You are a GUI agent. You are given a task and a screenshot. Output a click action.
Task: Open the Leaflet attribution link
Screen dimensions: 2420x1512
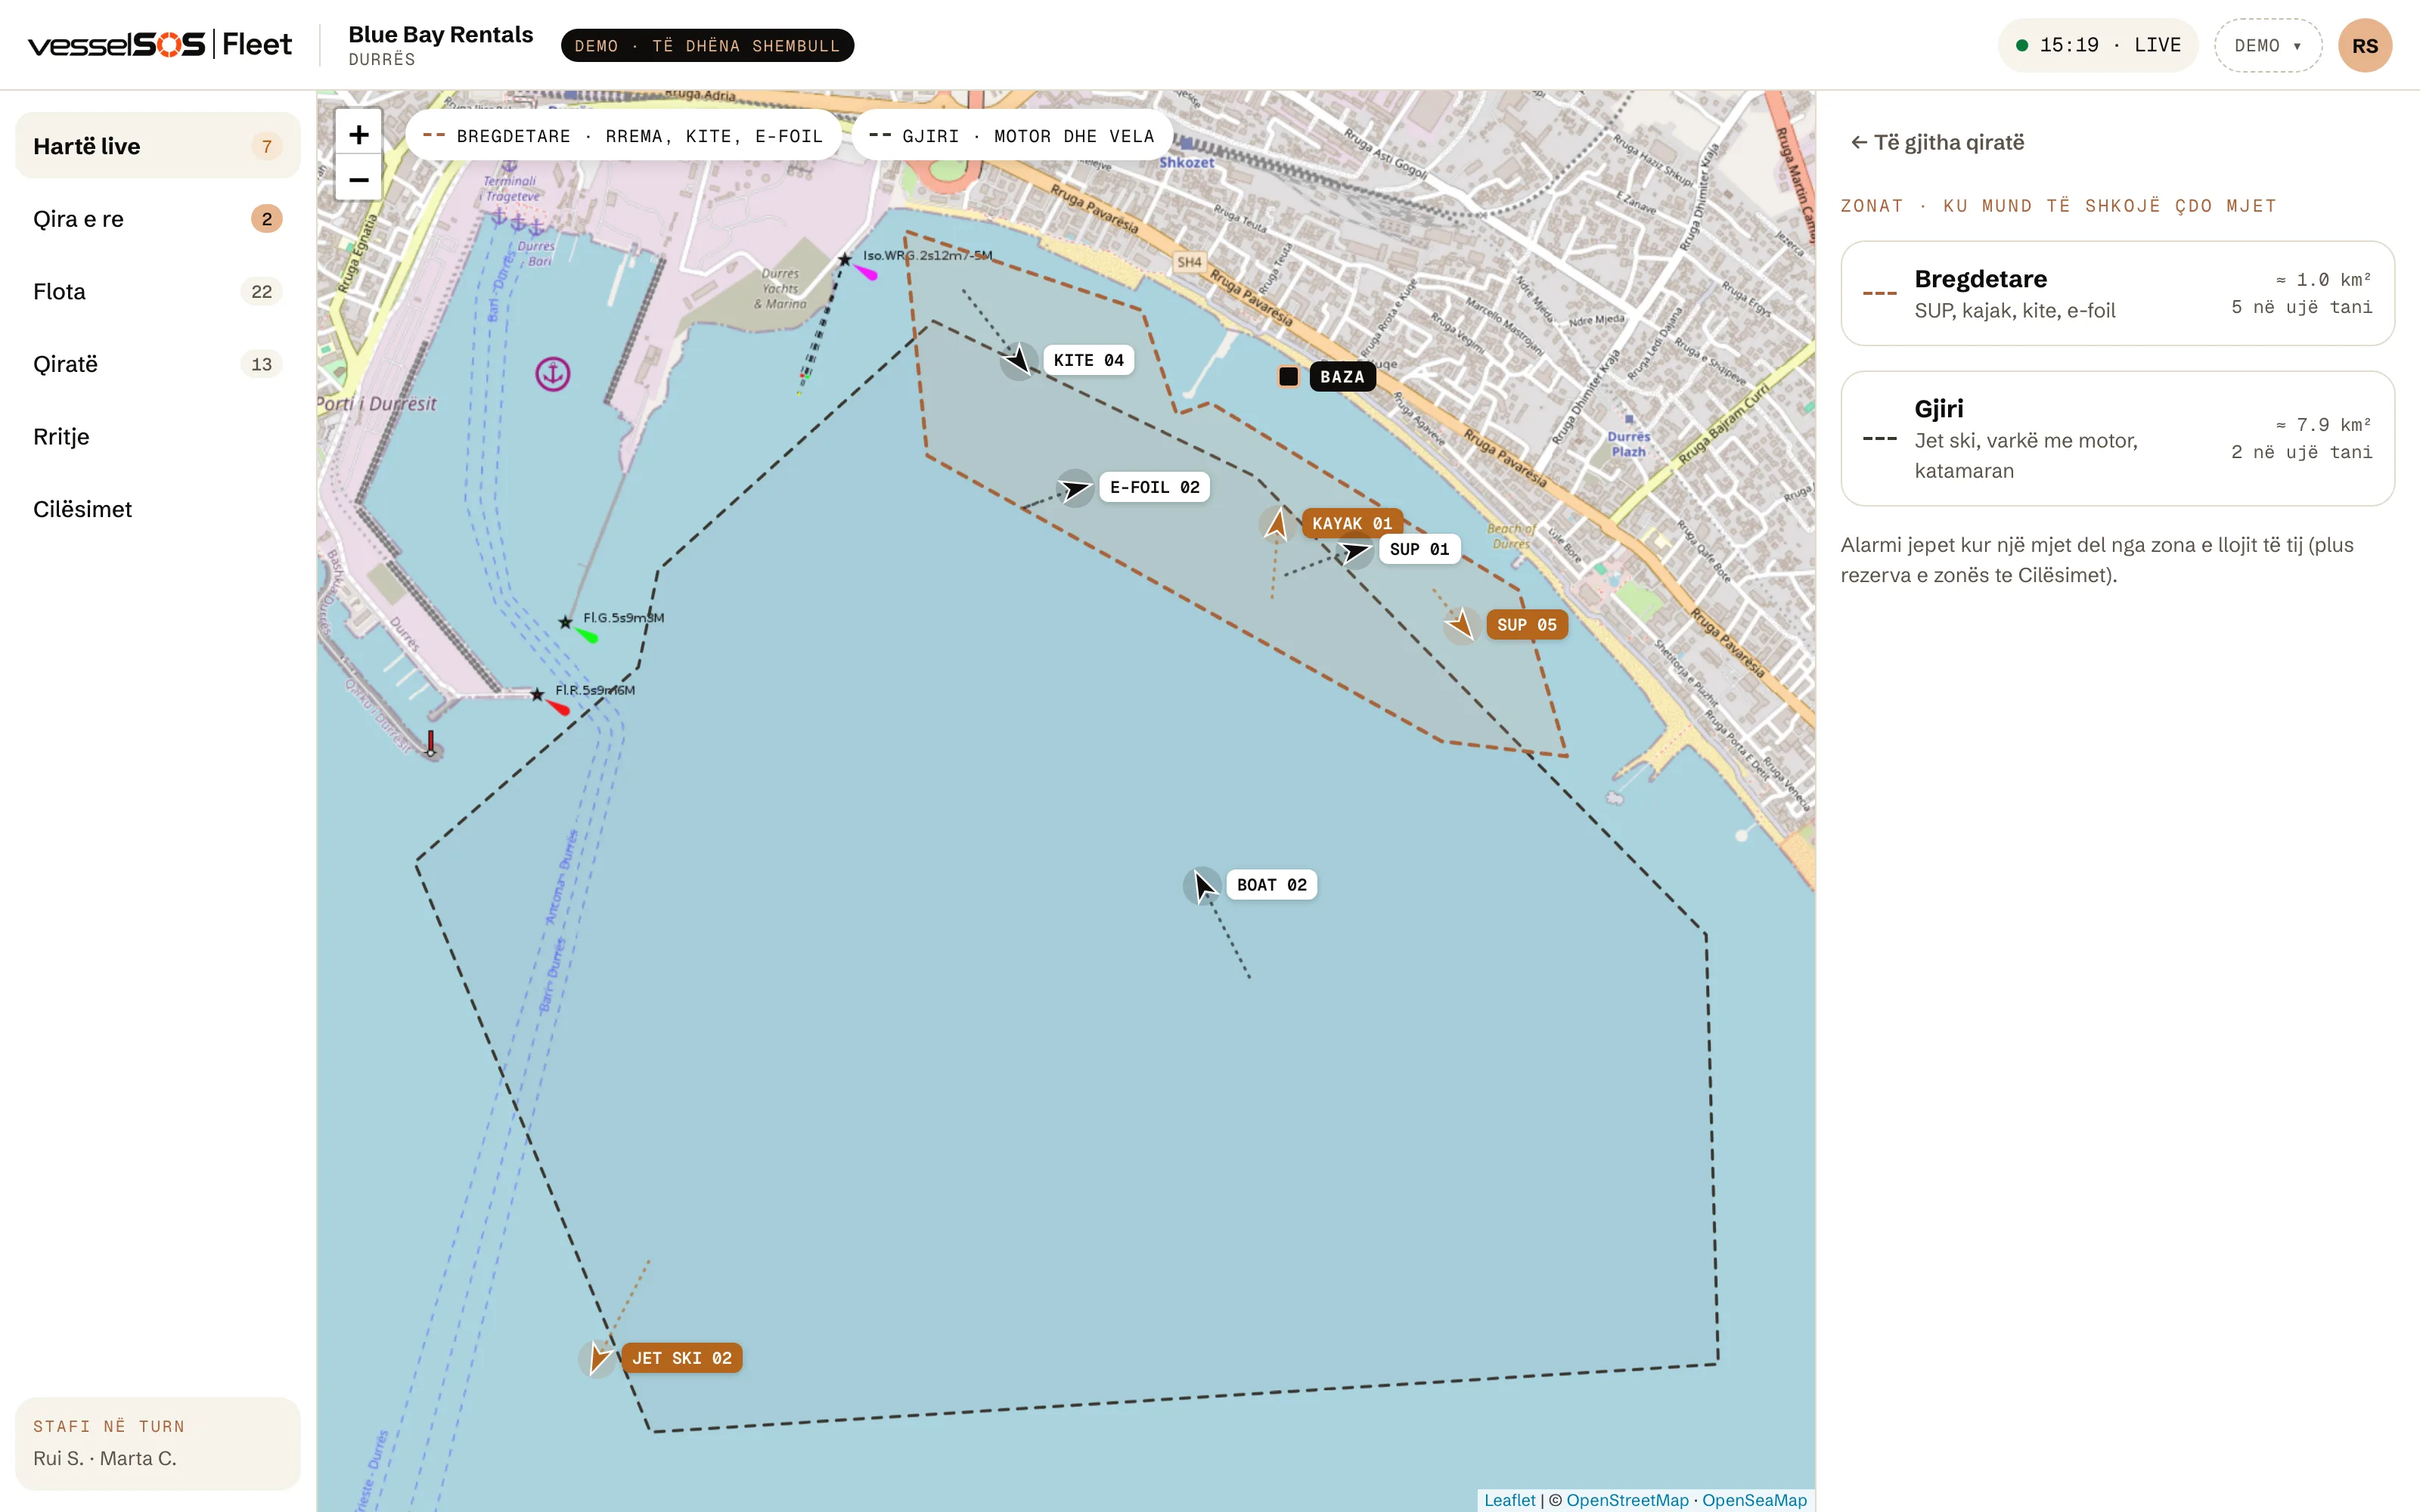click(x=1509, y=1500)
